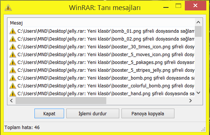
Task: Click the window resize grip in the corner
Action: (203, 129)
